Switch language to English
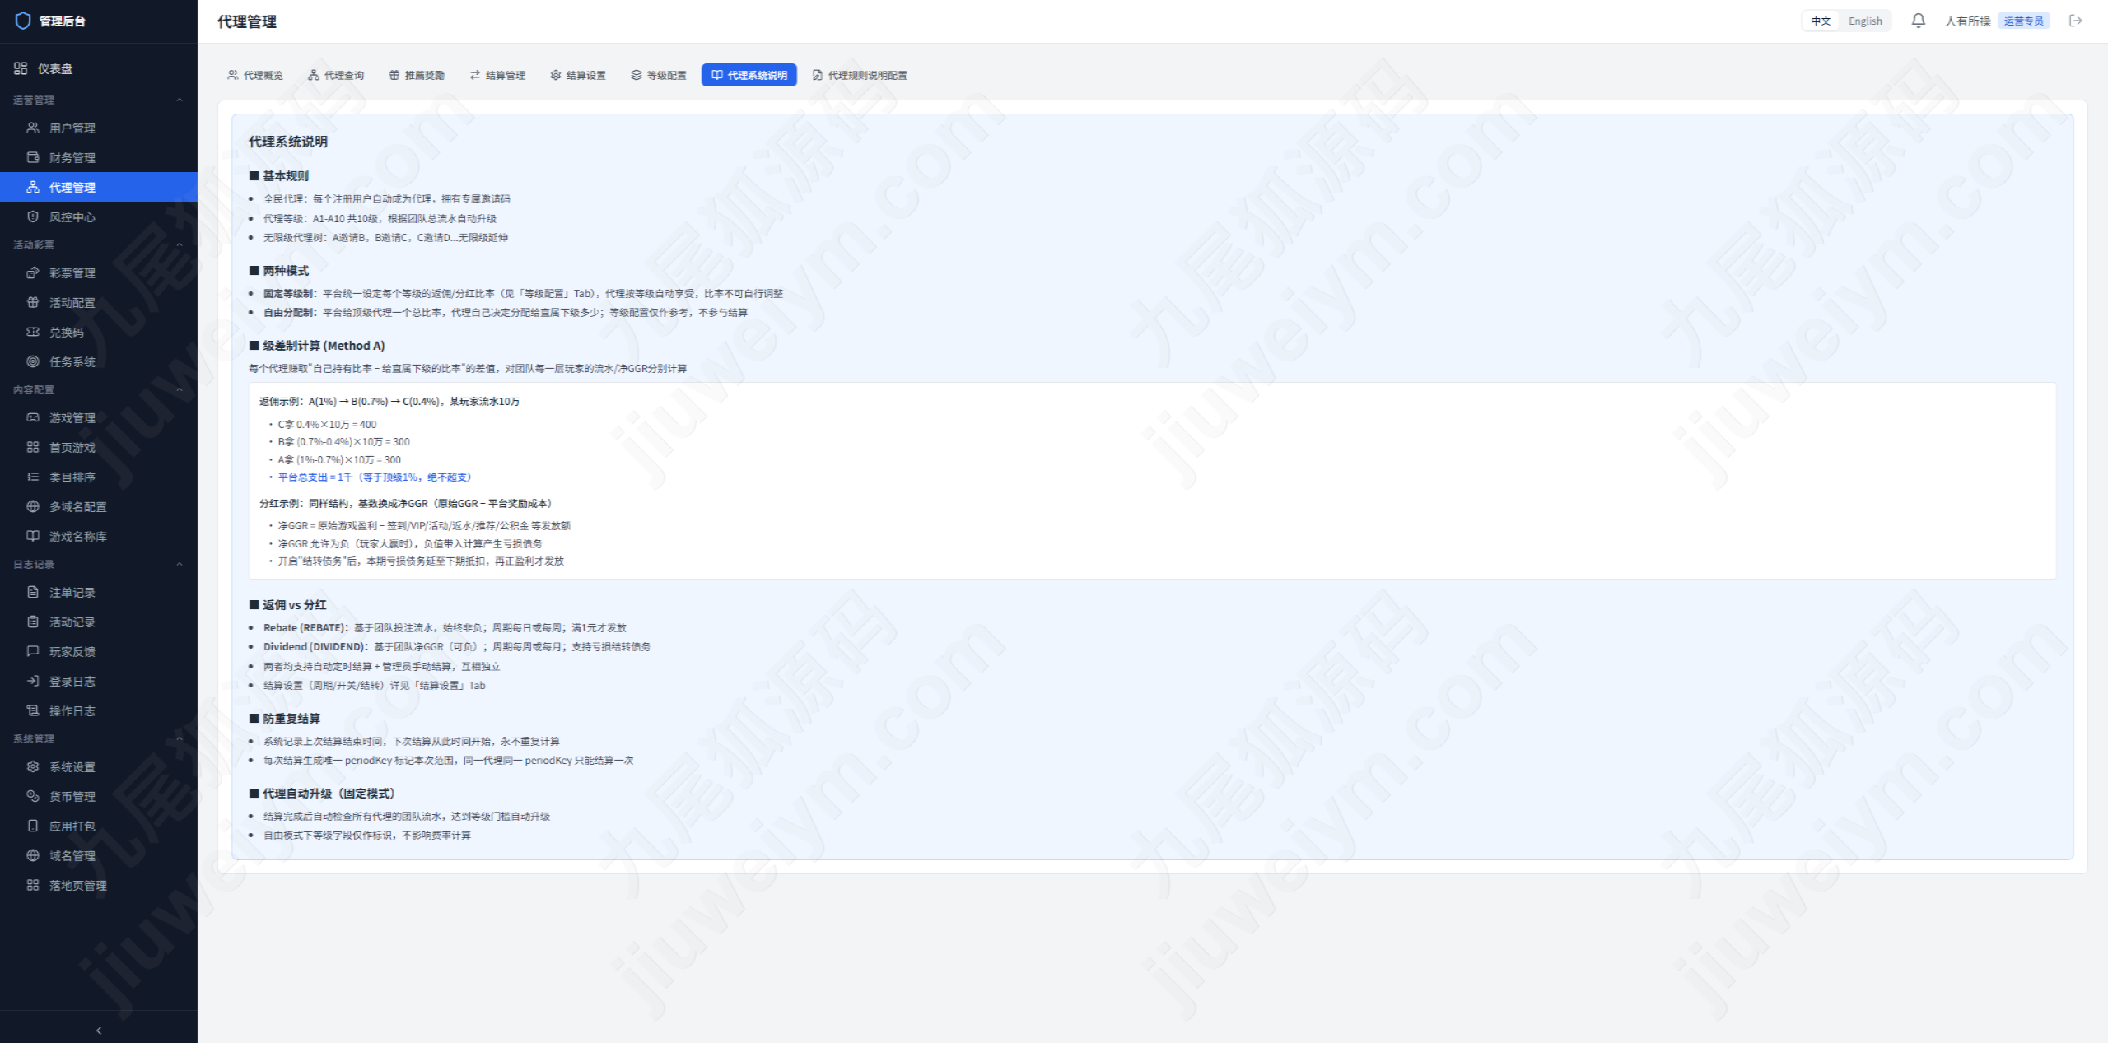This screenshot has width=2108, height=1043. 1865,21
